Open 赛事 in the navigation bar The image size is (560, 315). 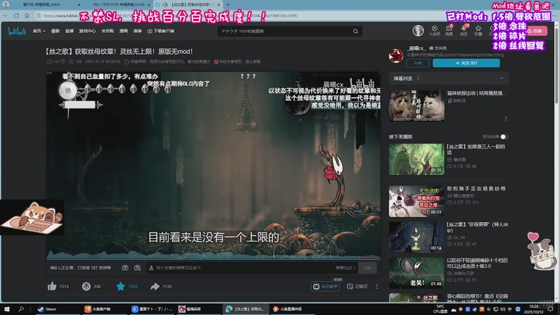tap(137, 31)
